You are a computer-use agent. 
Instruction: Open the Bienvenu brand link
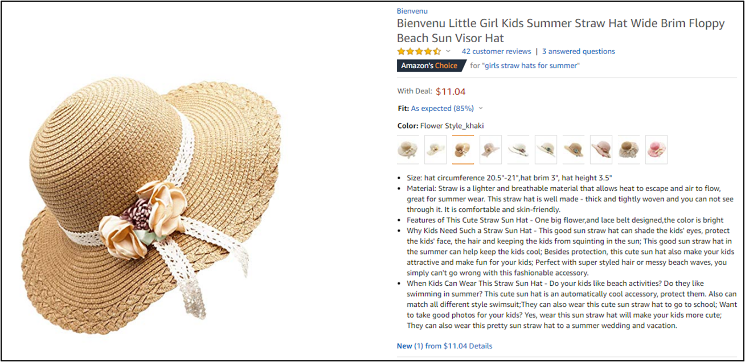click(x=412, y=11)
